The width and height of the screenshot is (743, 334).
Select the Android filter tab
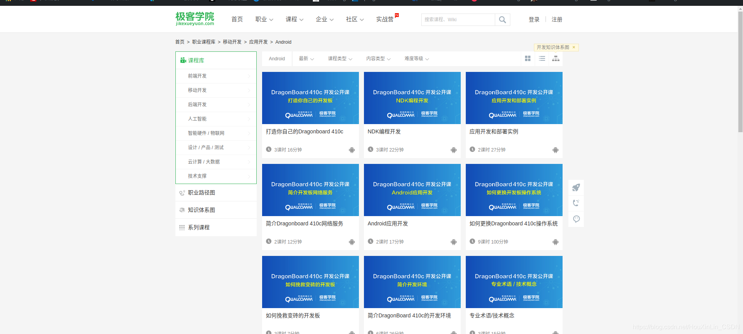click(277, 59)
